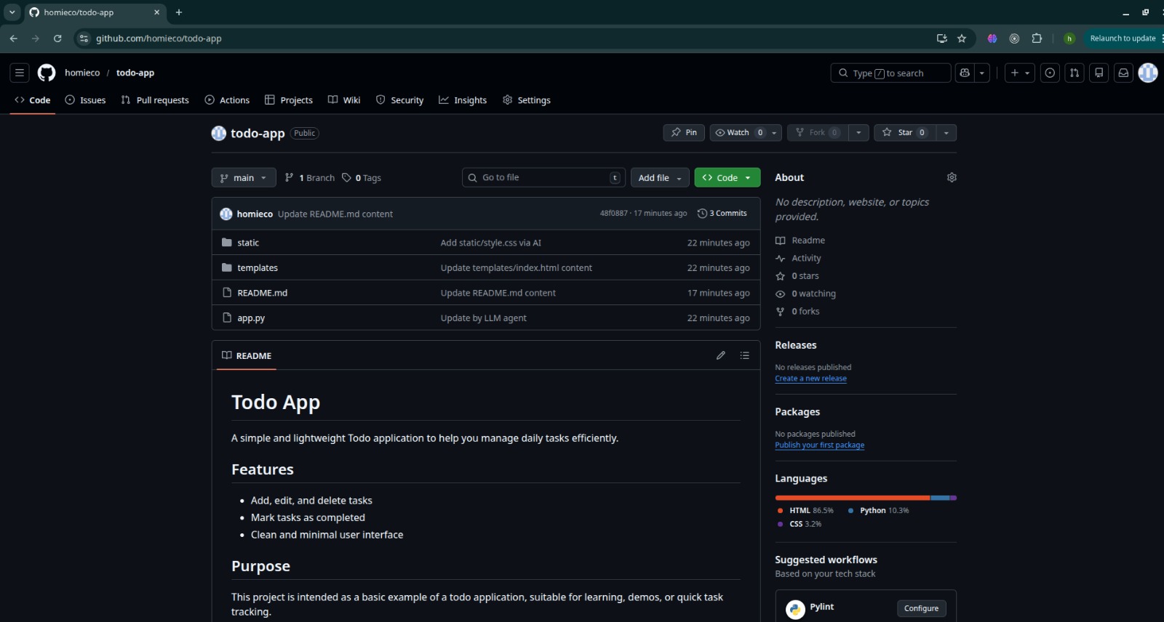
Task: Open the Actions tab
Action: 227,100
